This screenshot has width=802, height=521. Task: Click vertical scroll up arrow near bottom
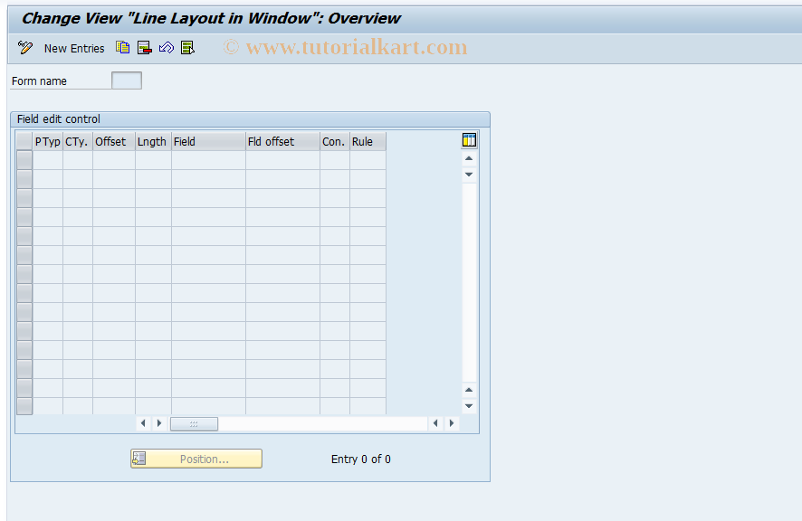pos(469,390)
